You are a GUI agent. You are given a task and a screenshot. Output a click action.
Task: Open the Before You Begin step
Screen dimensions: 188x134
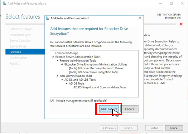[21, 29]
